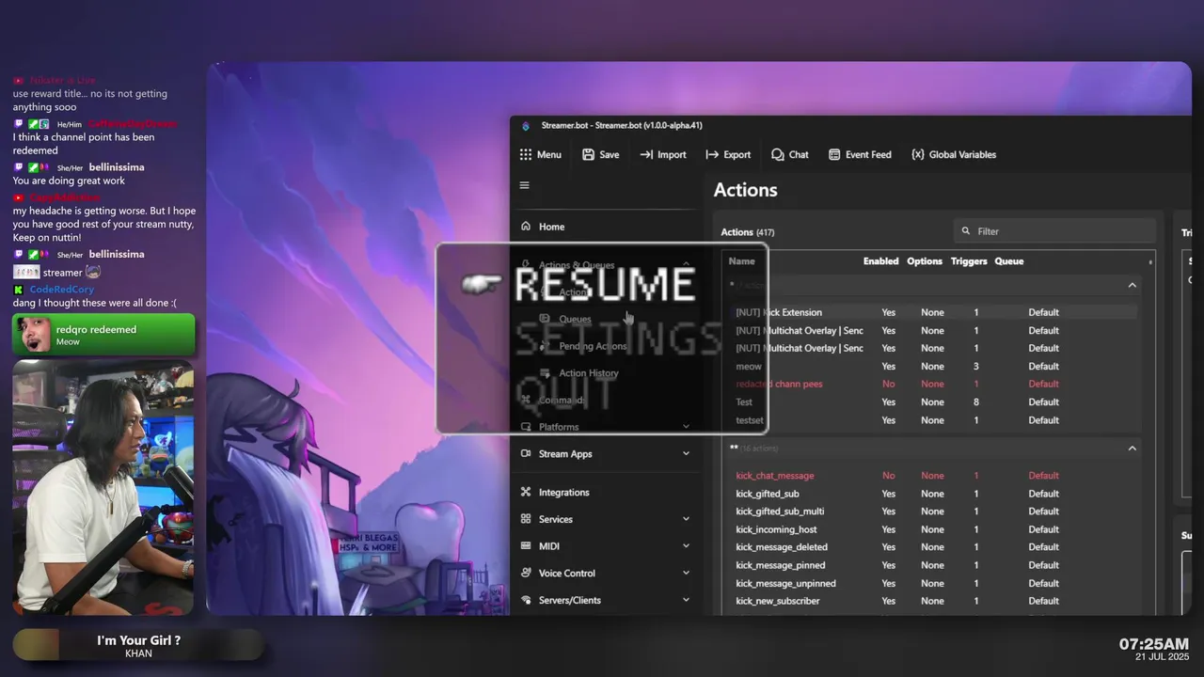The width and height of the screenshot is (1204, 677).
Task: Open Pending Actions in the sidebar
Action: point(593,346)
